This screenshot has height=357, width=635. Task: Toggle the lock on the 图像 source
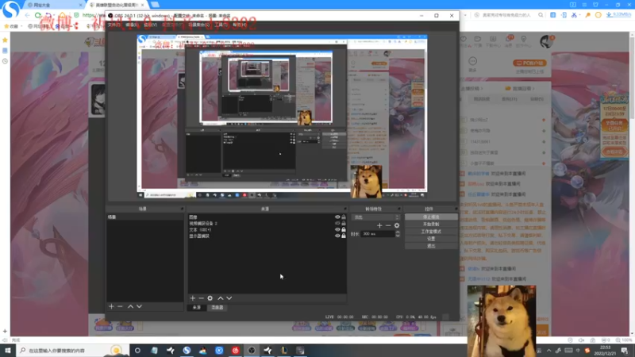(x=344, y=217)
